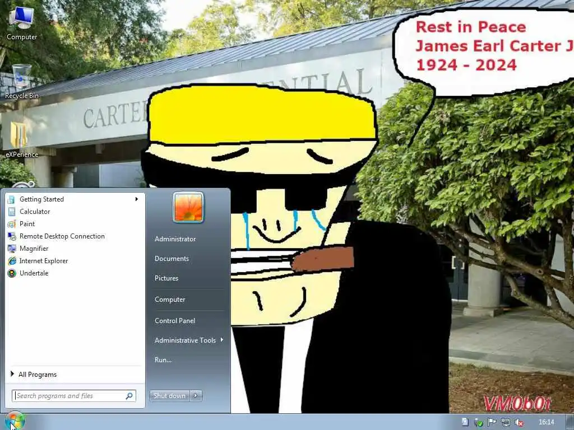Launch Internet Explorer from the Start menu
The width and height of the screenshot is (574, 430).
(75, 261)
